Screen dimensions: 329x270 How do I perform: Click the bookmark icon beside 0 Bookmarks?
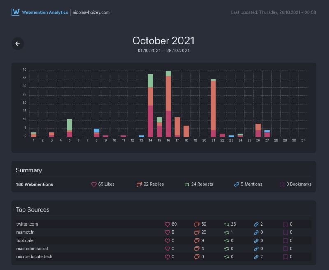282,184
